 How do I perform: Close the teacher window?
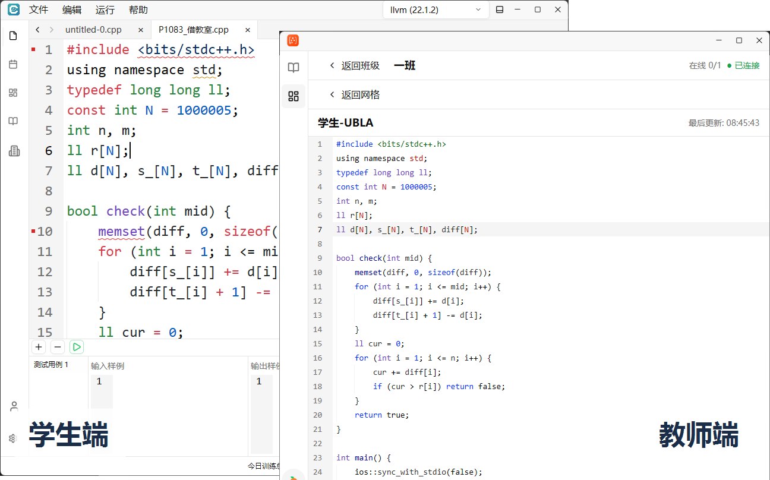click(759, 40)
